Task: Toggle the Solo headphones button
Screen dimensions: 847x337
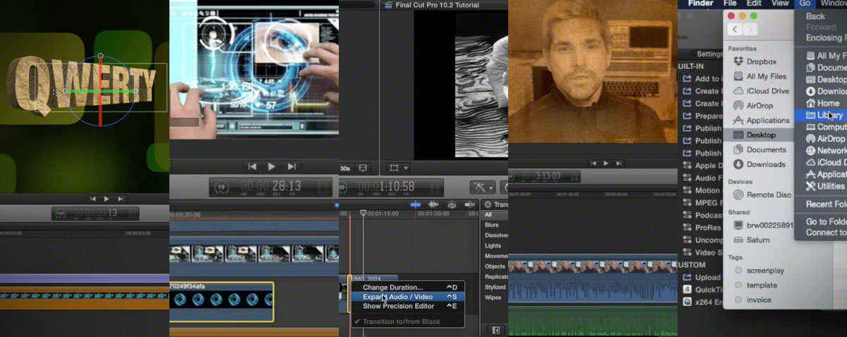Action: (x=452, y=204)
